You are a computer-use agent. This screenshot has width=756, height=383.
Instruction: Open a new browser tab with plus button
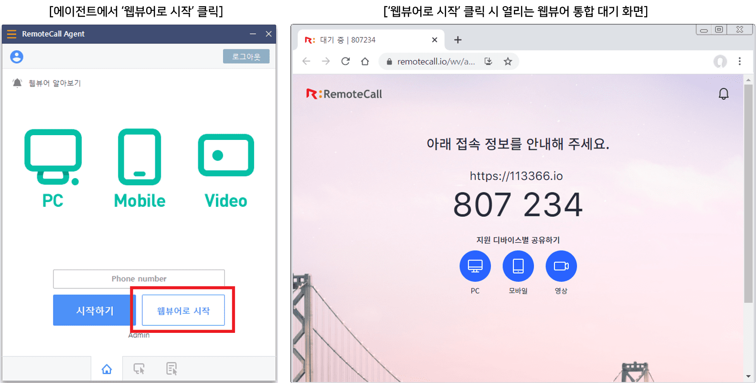tap(458, 40)
